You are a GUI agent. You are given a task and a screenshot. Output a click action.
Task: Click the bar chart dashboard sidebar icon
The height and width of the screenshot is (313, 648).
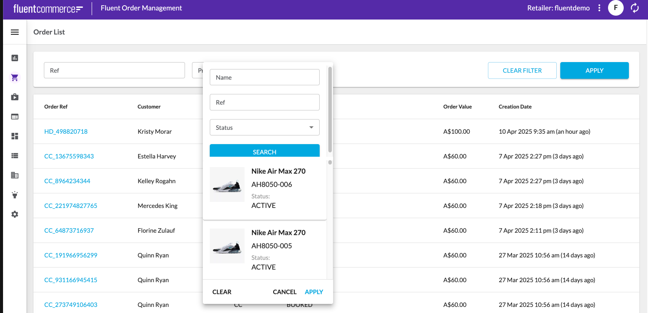(x=15, y=58)
